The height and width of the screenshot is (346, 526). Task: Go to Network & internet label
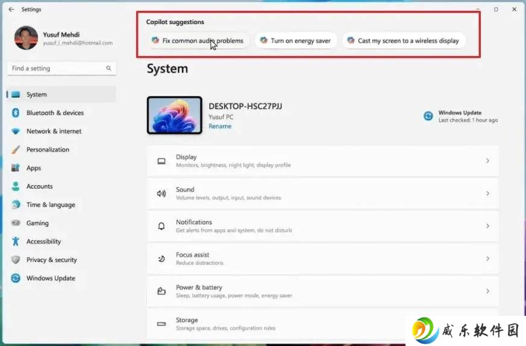[x=54, y=131]
